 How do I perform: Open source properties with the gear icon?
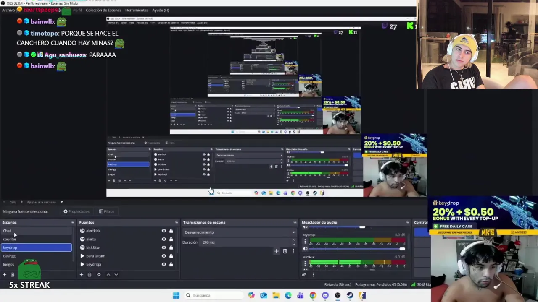tap(99, 275)
